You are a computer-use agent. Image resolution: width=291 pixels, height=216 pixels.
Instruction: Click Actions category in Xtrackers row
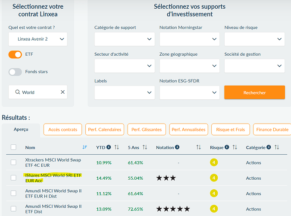pyautogui.click(x=253, y=163)
